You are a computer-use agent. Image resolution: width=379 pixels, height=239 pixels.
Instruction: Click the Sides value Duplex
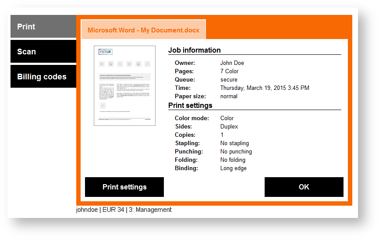tap(229, 126)
